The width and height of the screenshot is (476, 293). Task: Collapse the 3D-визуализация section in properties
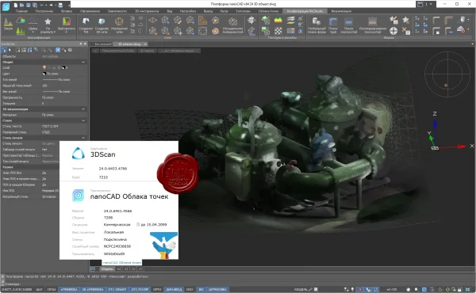83,108
